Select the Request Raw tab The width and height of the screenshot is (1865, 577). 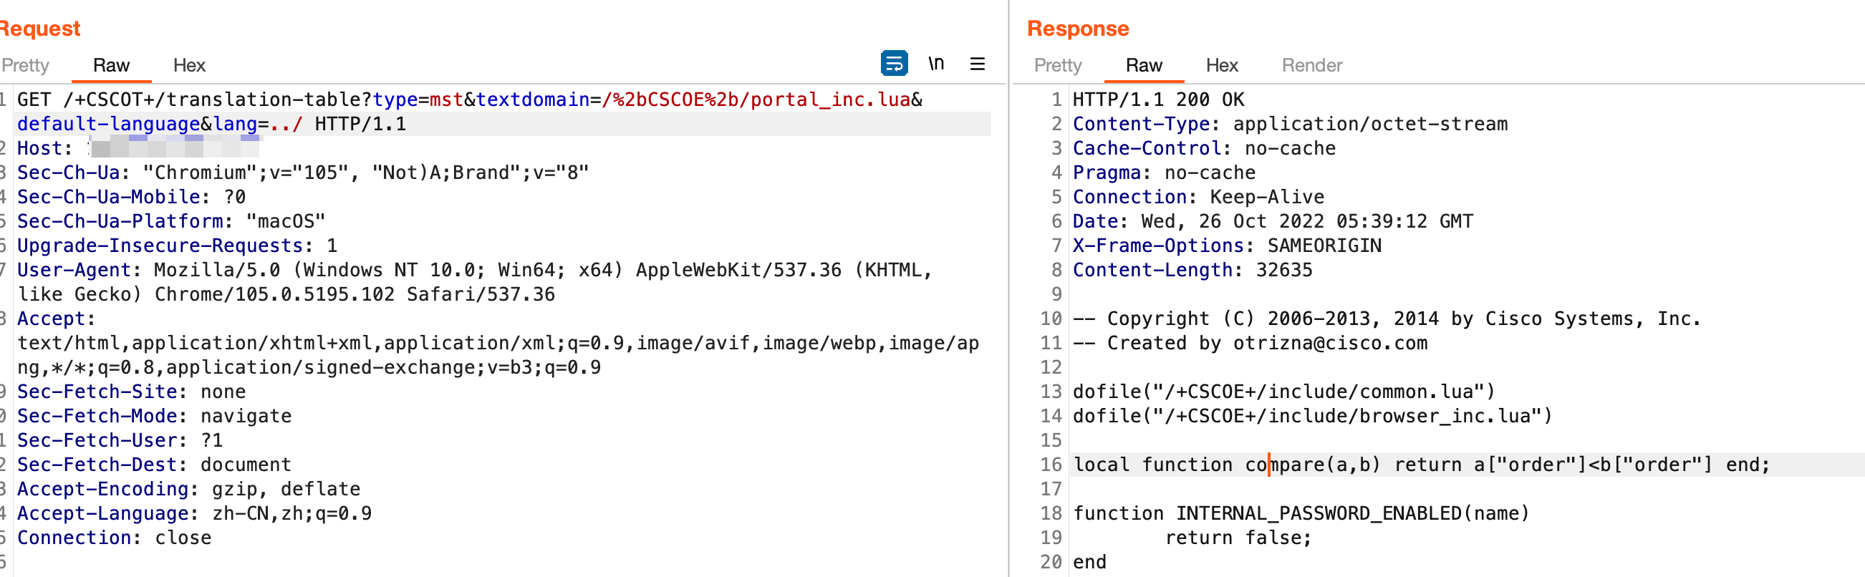click(111, 65)
